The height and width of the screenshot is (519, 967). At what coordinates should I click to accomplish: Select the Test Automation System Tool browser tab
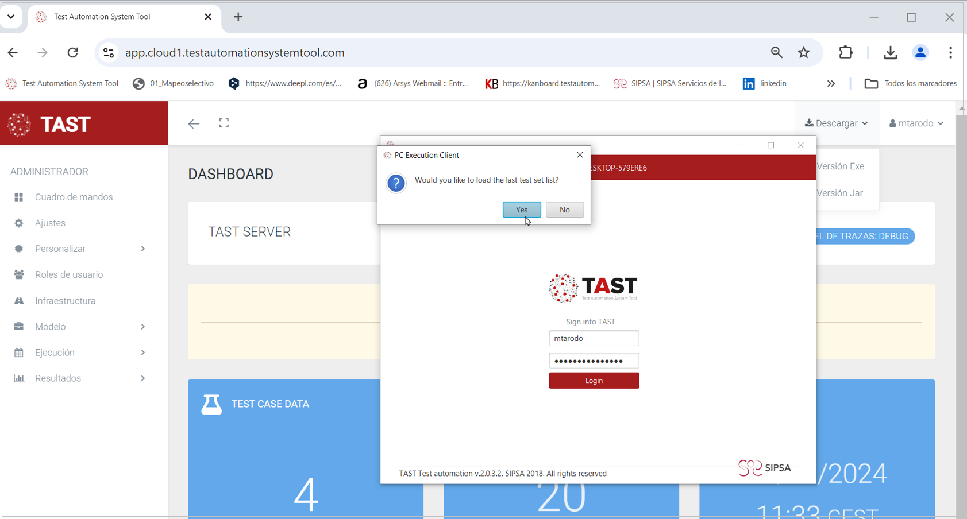[x=101, y=16]
